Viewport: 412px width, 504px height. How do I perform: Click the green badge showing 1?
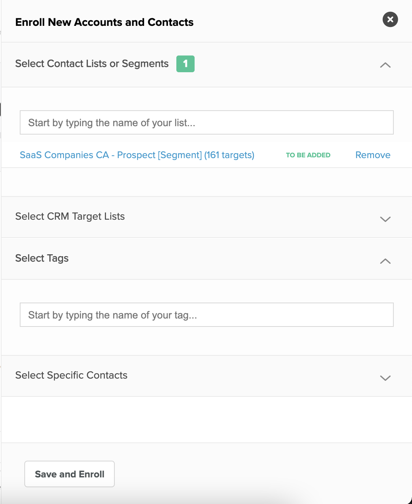185,64
